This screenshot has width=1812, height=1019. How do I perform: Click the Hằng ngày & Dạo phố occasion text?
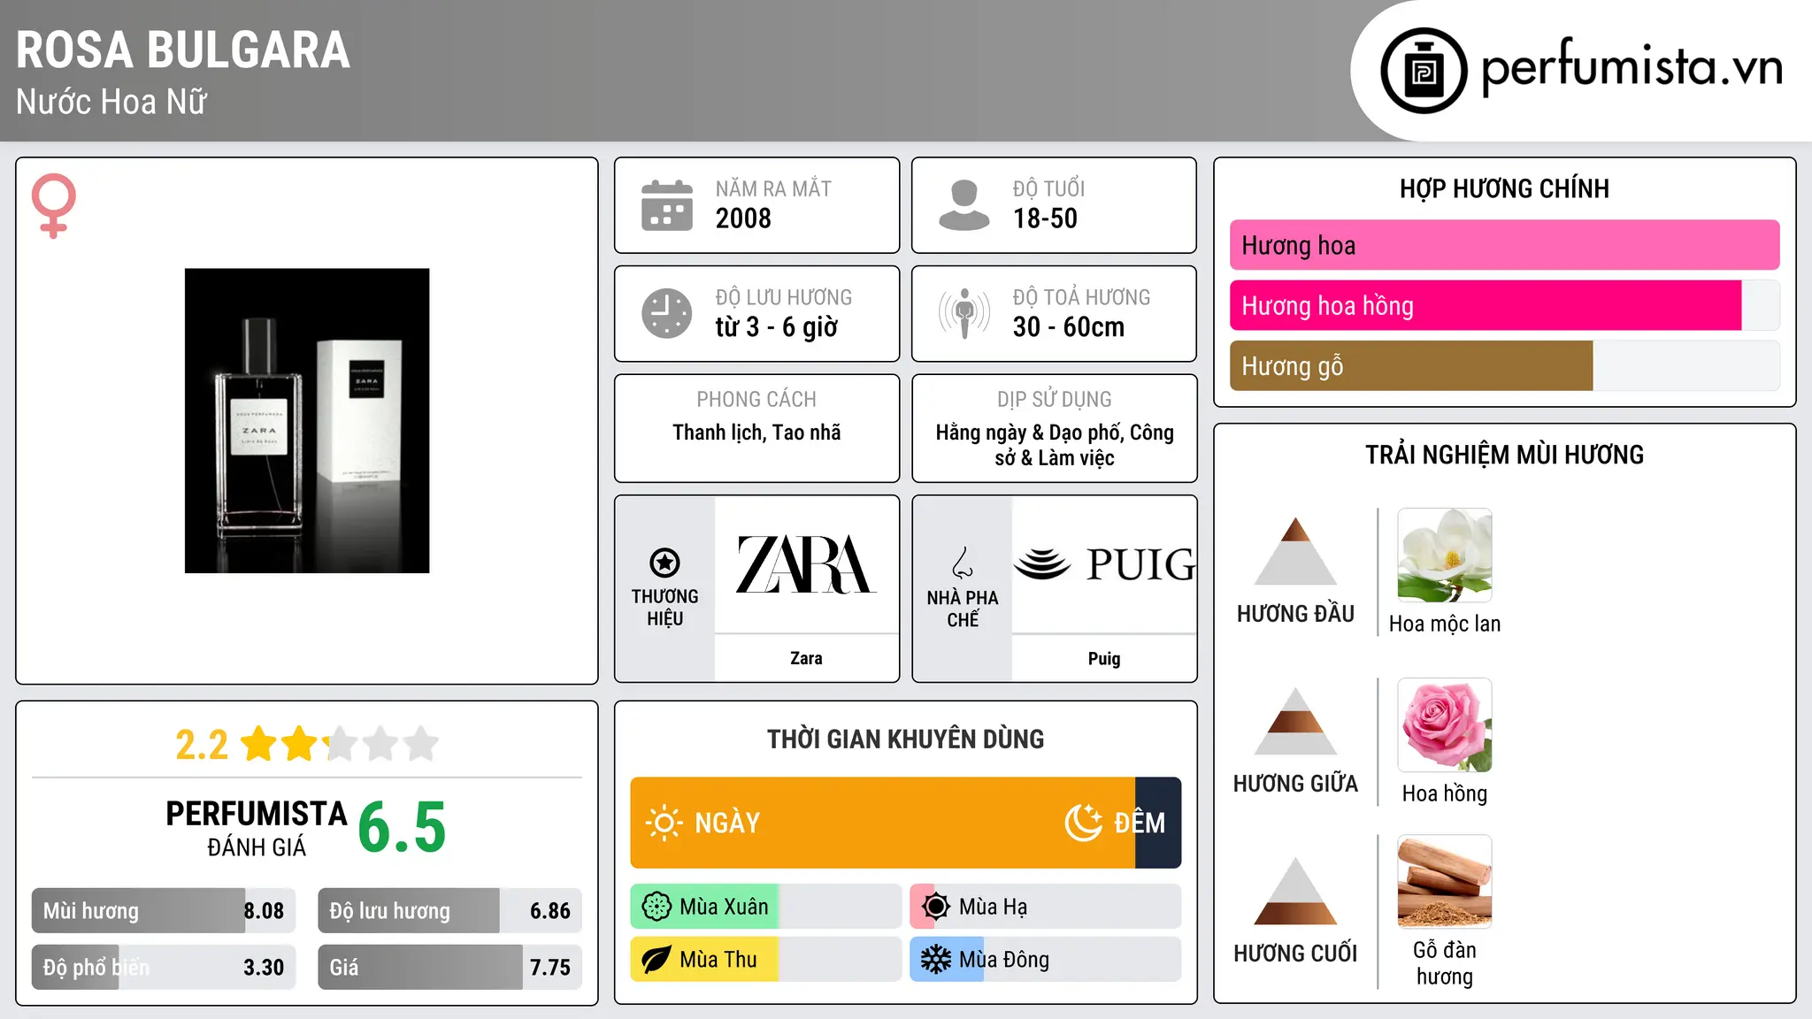click(1055, 445)
